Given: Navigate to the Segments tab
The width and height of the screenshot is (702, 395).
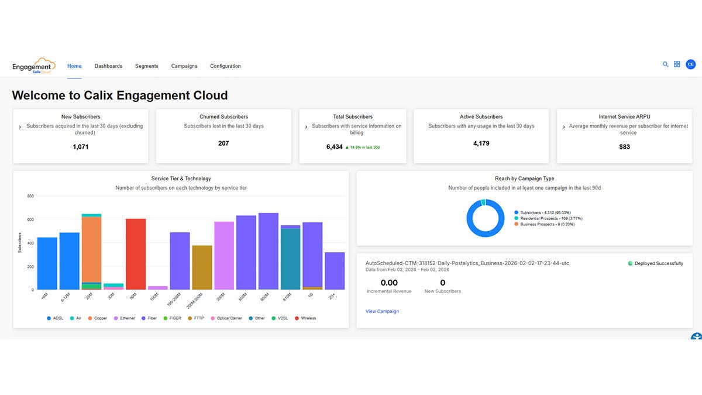Looking at the screenshot, I should 146,66.
